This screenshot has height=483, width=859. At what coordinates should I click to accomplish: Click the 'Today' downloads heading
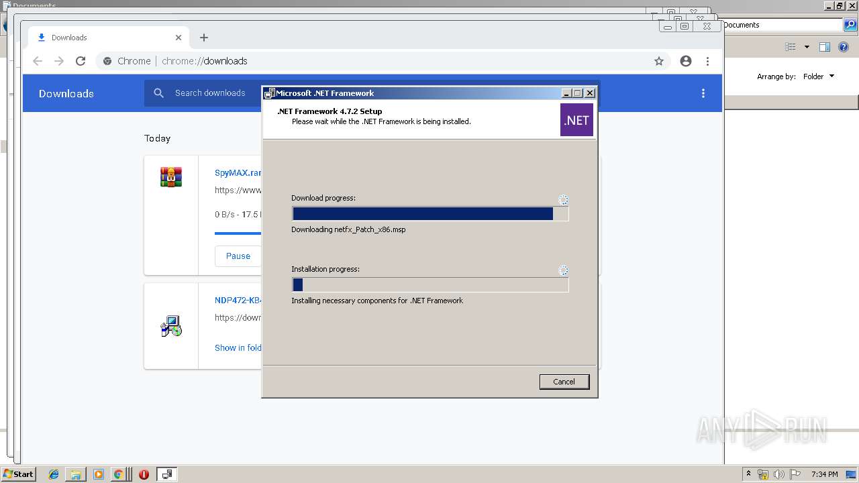point(157,138)
